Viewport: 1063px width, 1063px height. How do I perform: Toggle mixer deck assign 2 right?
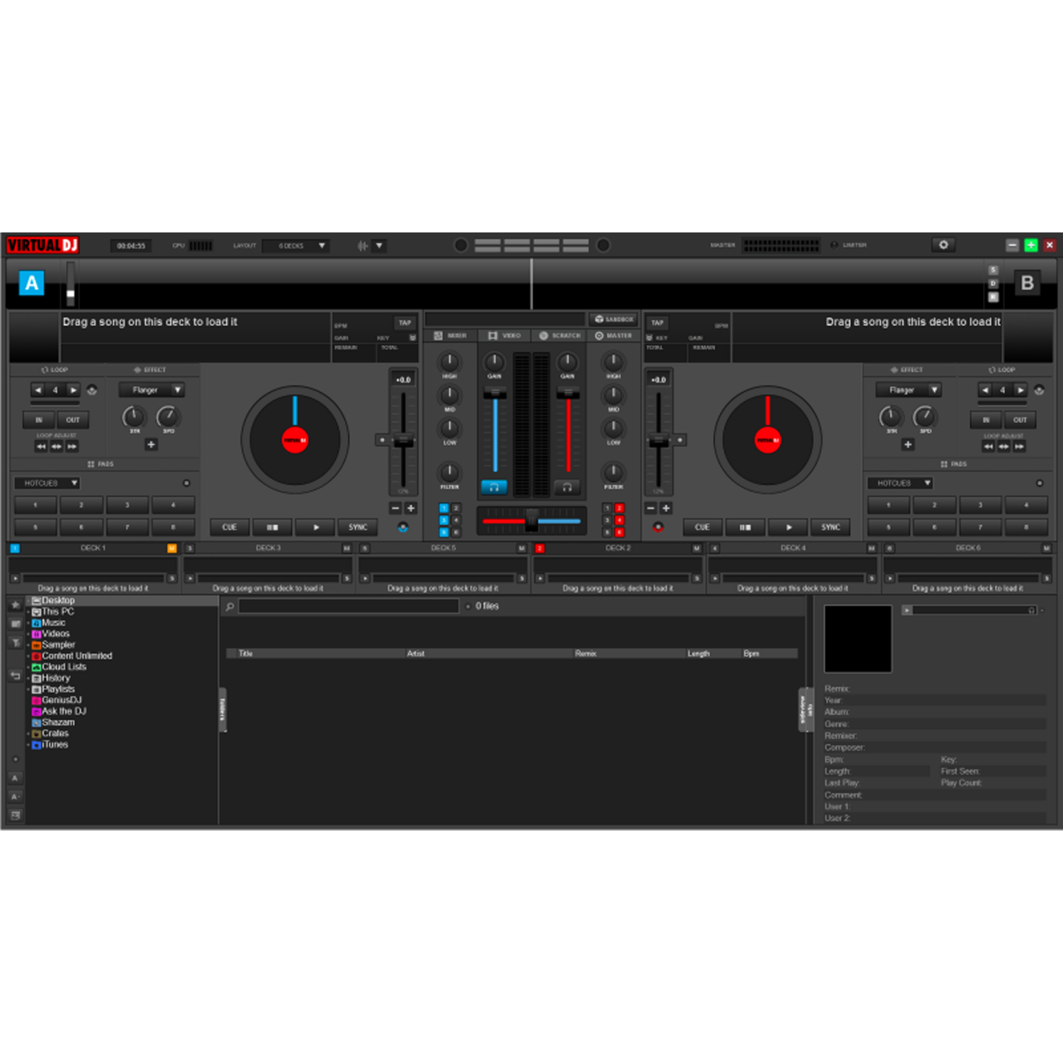pos(619,508)
